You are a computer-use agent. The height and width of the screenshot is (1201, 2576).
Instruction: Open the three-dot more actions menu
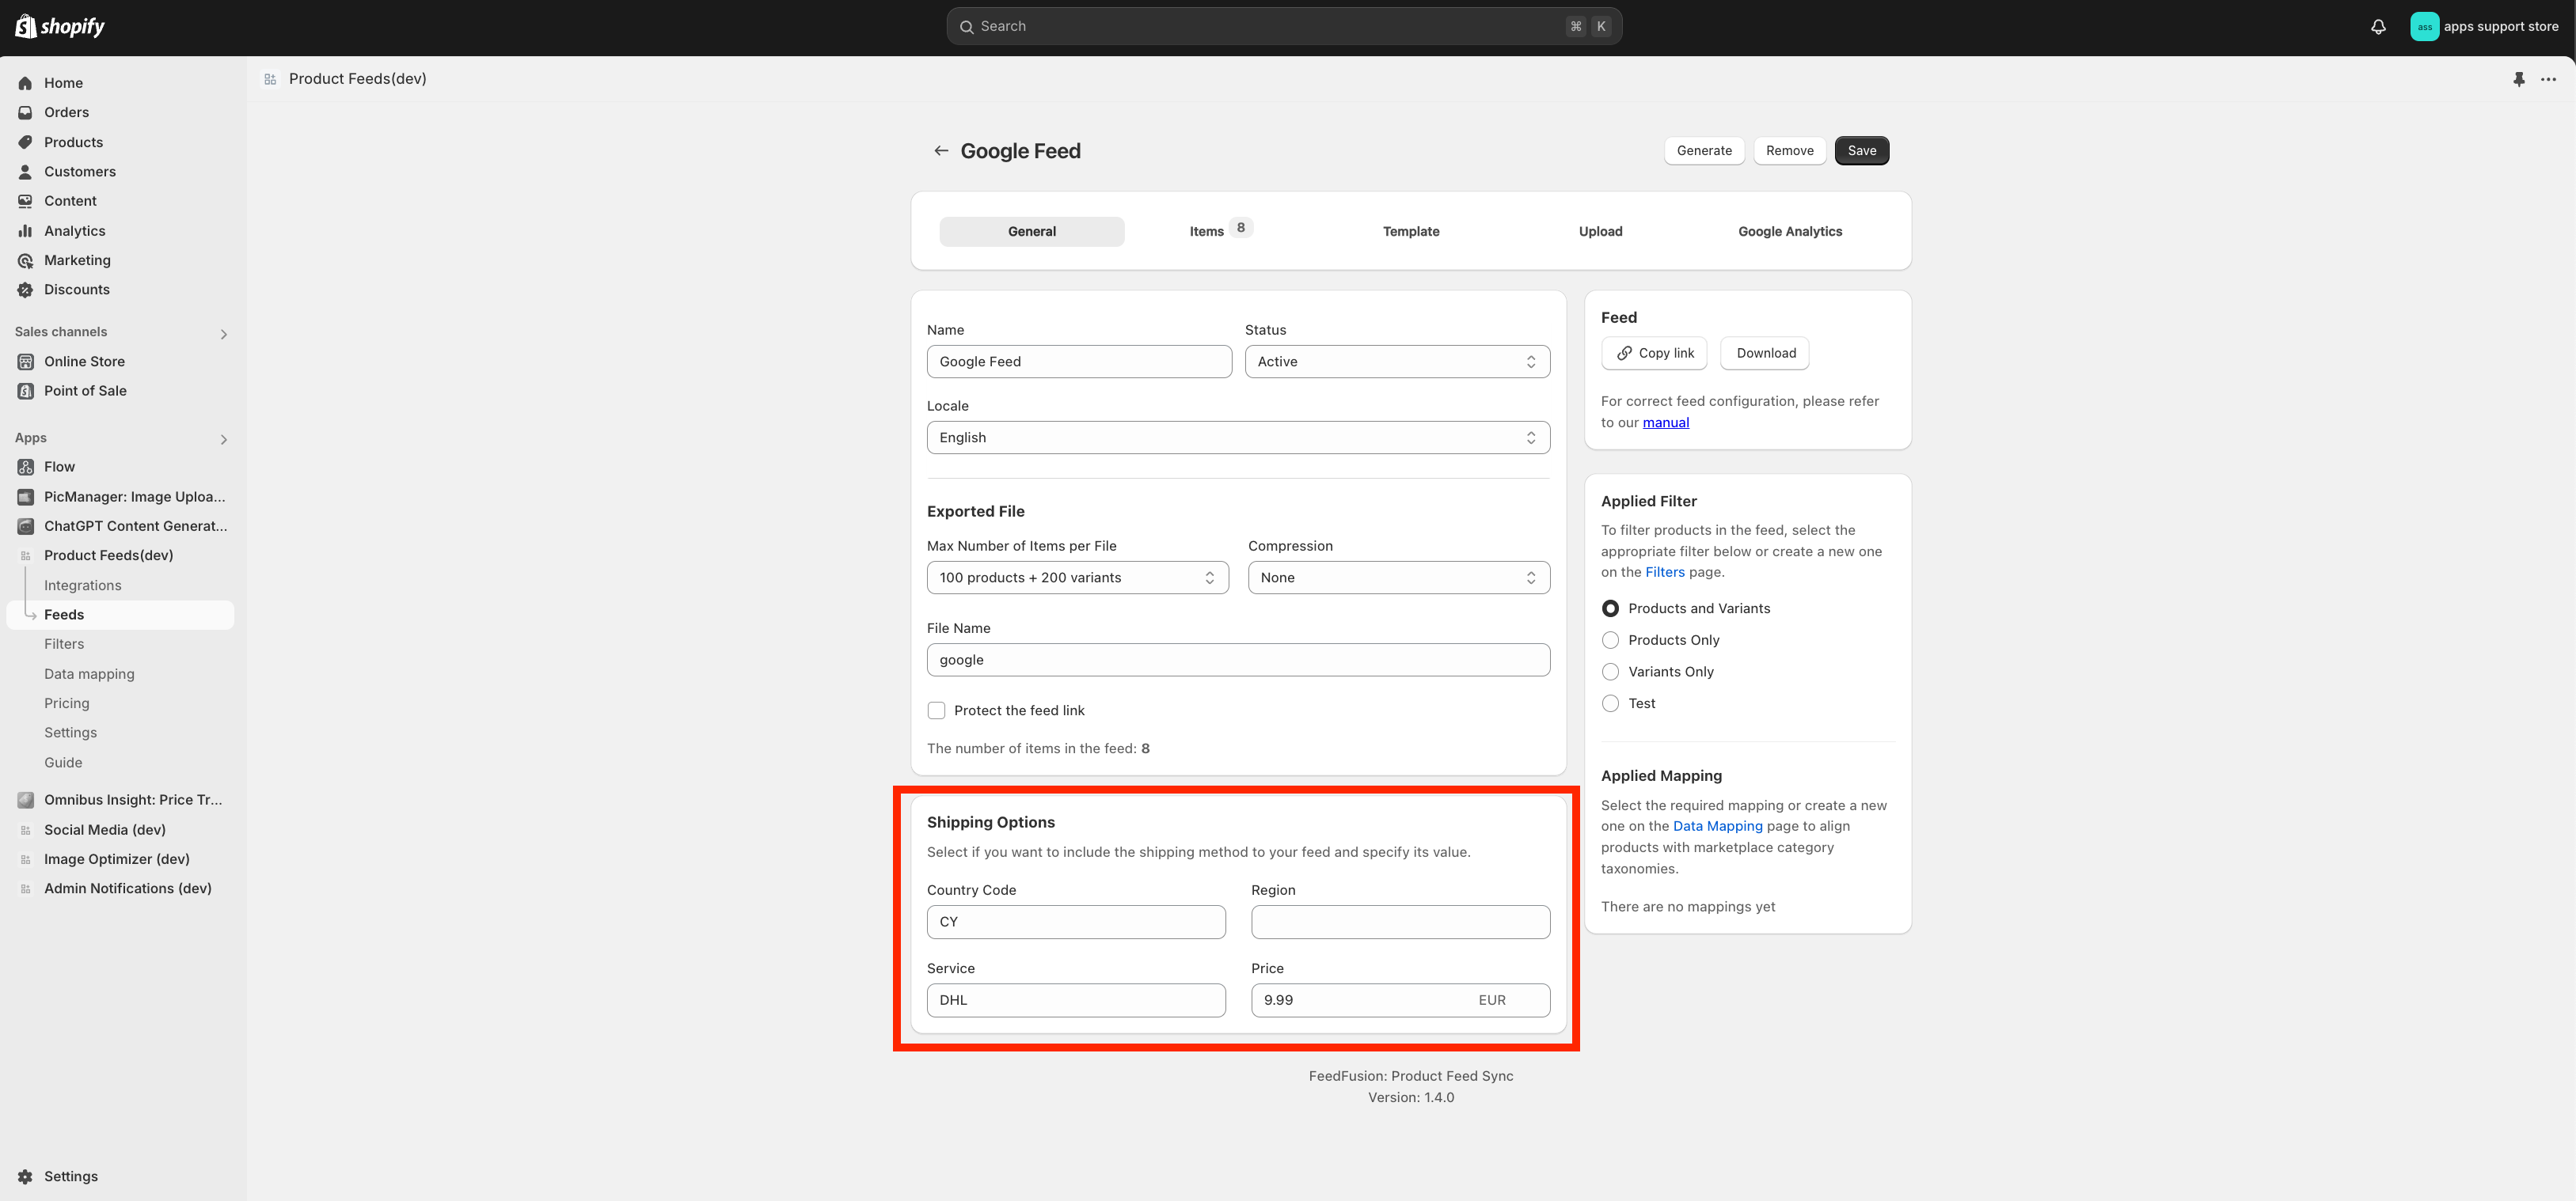pos(2548,79)
